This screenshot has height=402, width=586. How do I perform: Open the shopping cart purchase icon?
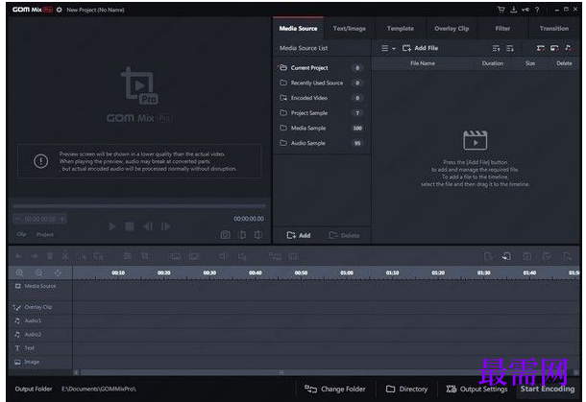(501, 10)
